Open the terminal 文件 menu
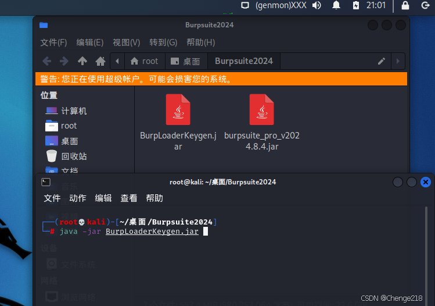Viewport: 435px width, 306px height. coord(52,198)
